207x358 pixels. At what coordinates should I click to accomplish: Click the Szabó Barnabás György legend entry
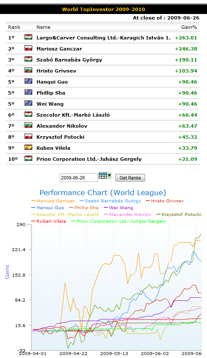(x=110, y=201)
